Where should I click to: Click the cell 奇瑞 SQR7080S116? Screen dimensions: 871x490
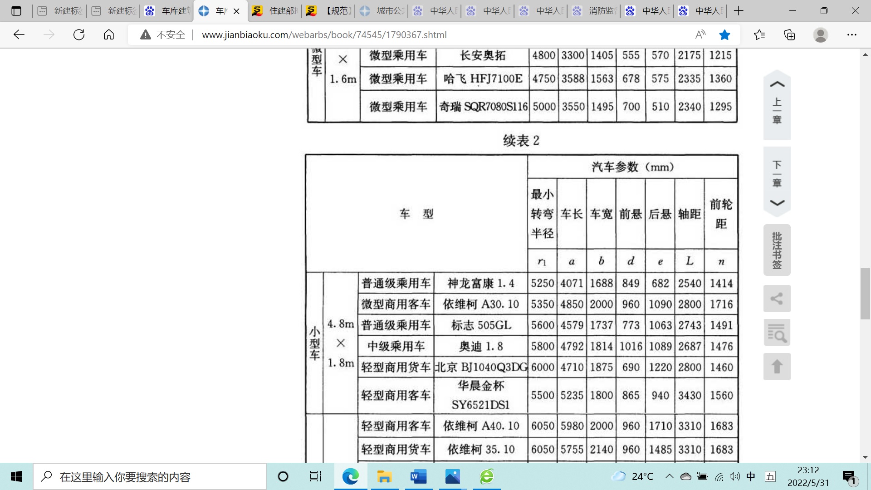tap(483, 107)
